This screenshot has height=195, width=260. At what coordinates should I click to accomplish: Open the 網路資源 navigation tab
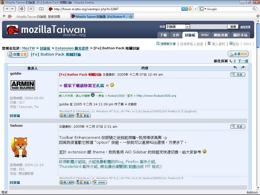(x=221, y=35)
